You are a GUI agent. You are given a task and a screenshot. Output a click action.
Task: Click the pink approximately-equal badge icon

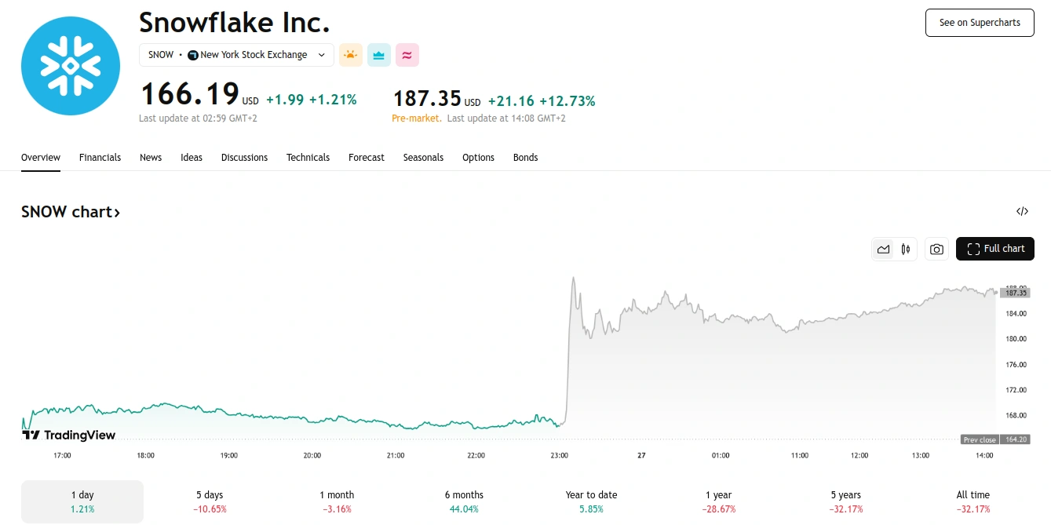(407, 55)
